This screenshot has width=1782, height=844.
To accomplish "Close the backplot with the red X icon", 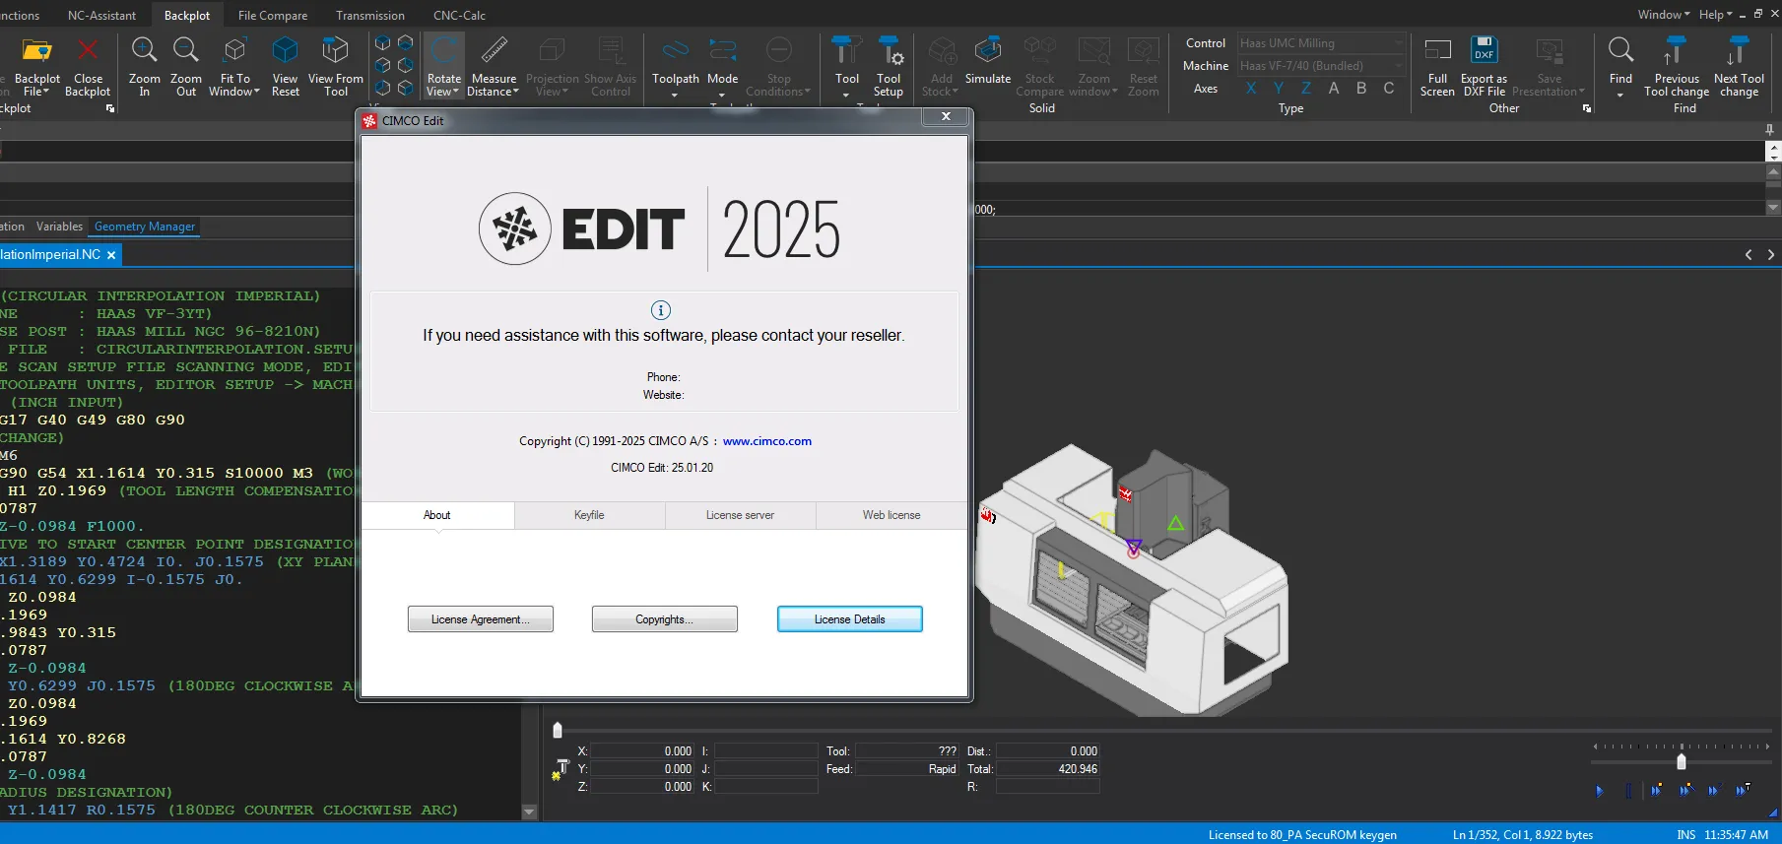I will tap(88, 50).
